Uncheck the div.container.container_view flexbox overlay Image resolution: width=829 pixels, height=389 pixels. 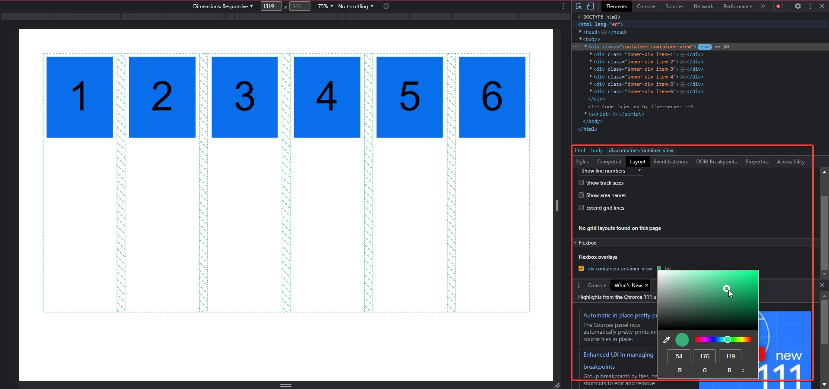(x=581, y=268)
